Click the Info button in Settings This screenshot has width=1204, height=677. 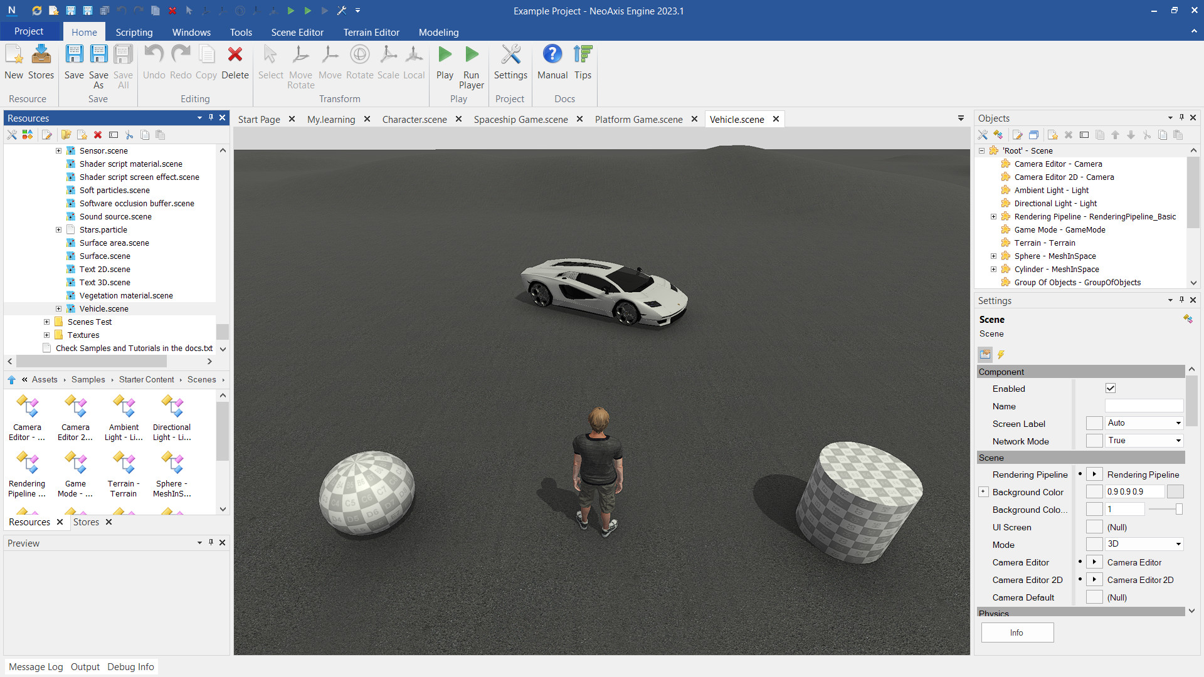(1017, 632)
